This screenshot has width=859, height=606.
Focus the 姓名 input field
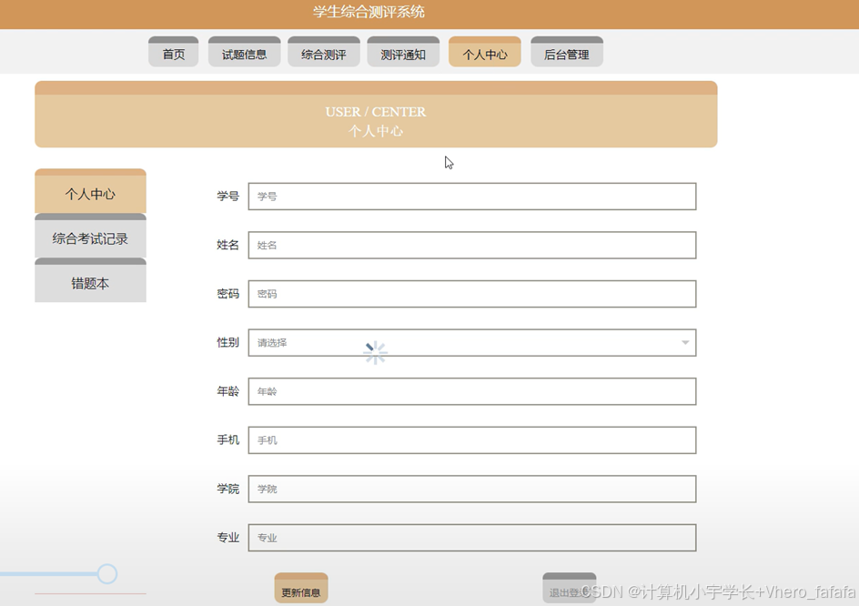click(472, 245)
